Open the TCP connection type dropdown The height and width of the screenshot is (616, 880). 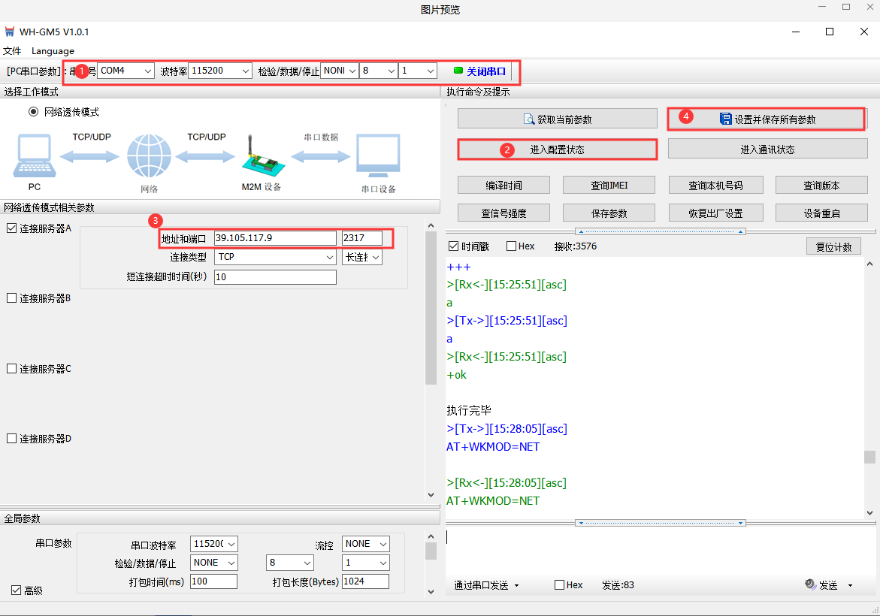329,257
